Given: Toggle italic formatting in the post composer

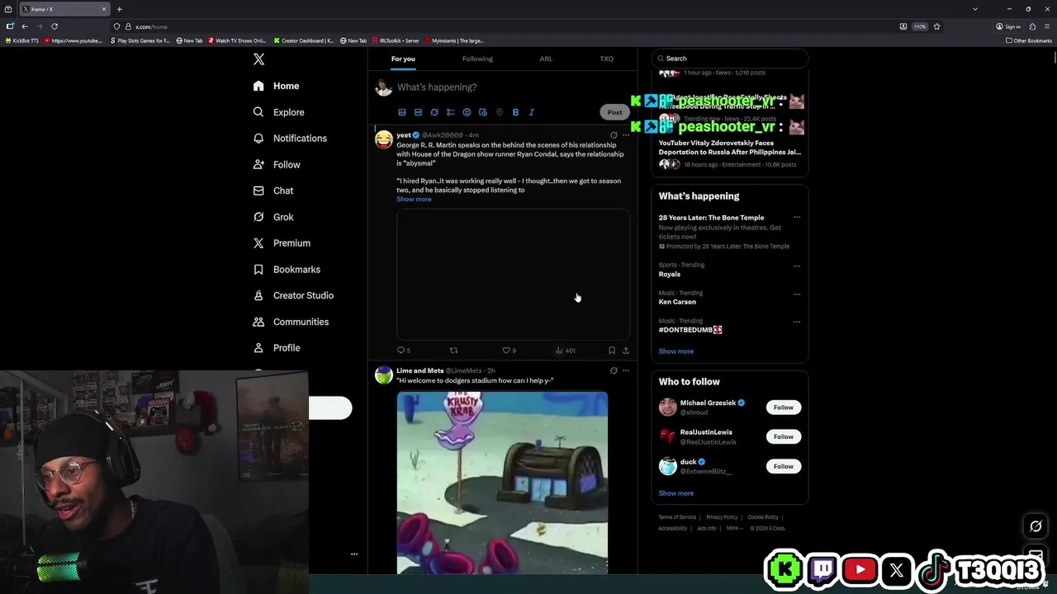Looking at the screenshot, I should (x=531, y=112).
